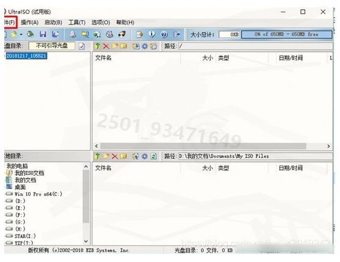This screenshot has height=262, width=340.
Task: Click the Mount to virtual drive icon
Action: 109,34
